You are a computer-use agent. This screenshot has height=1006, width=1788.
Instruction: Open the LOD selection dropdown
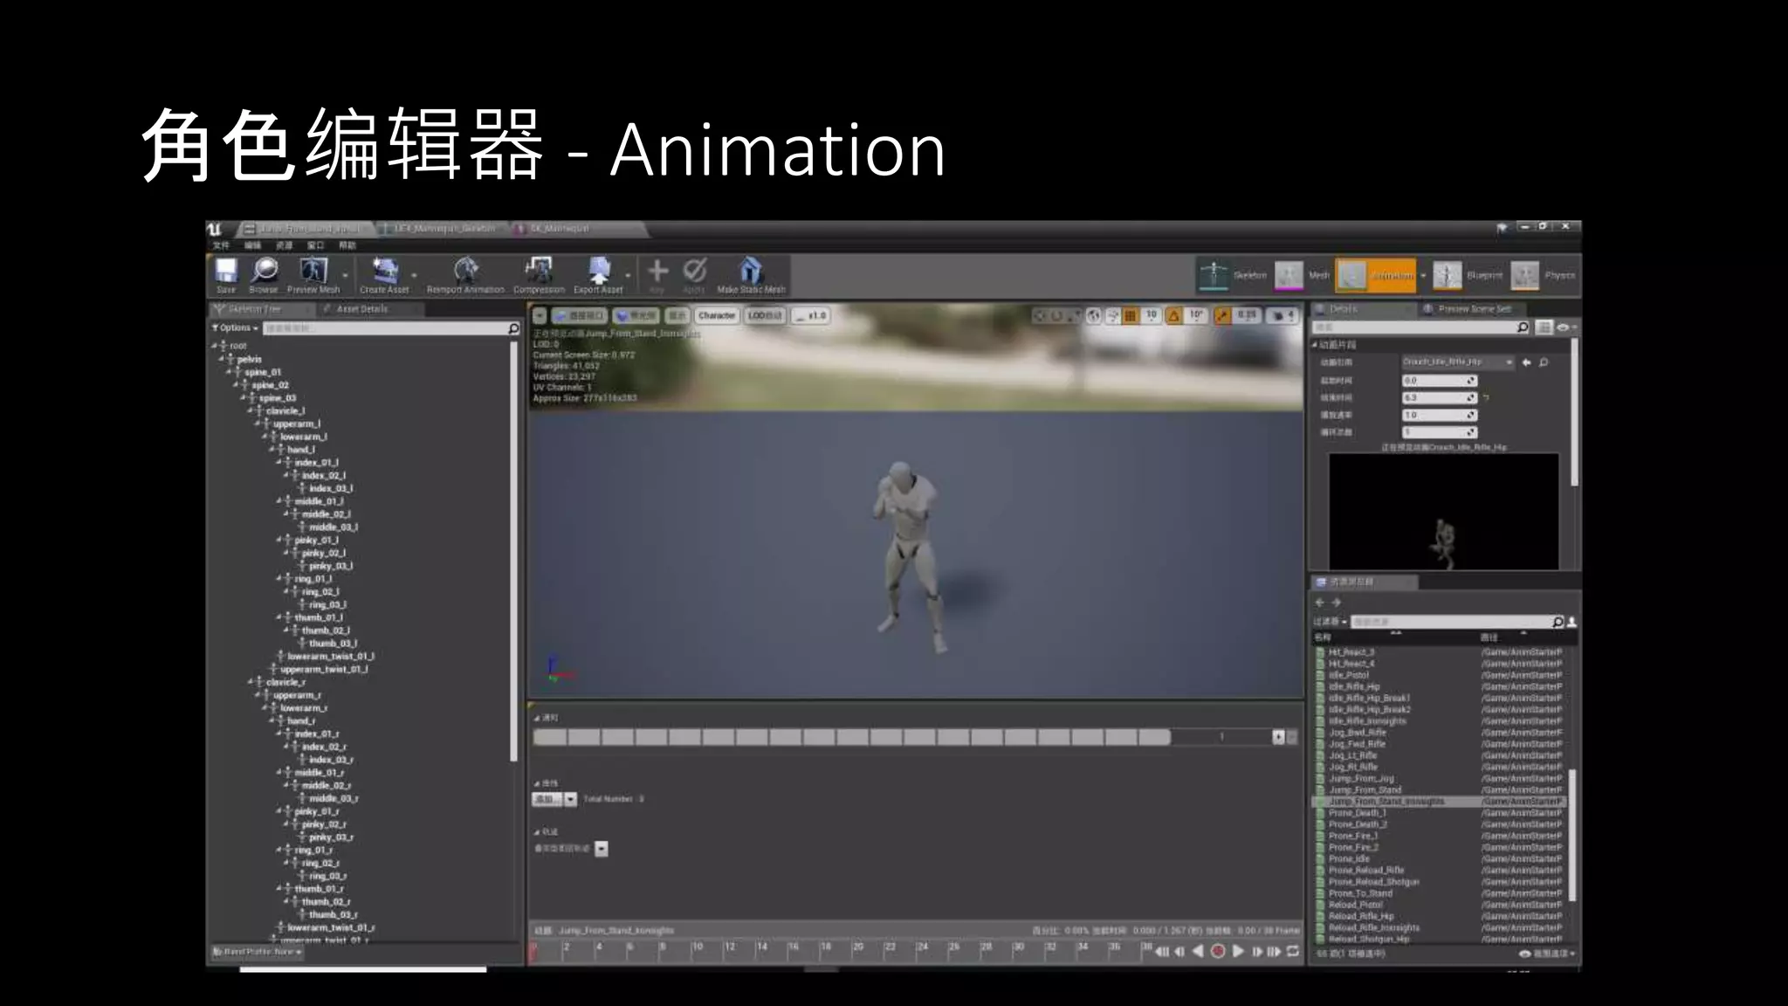(765, 315)
